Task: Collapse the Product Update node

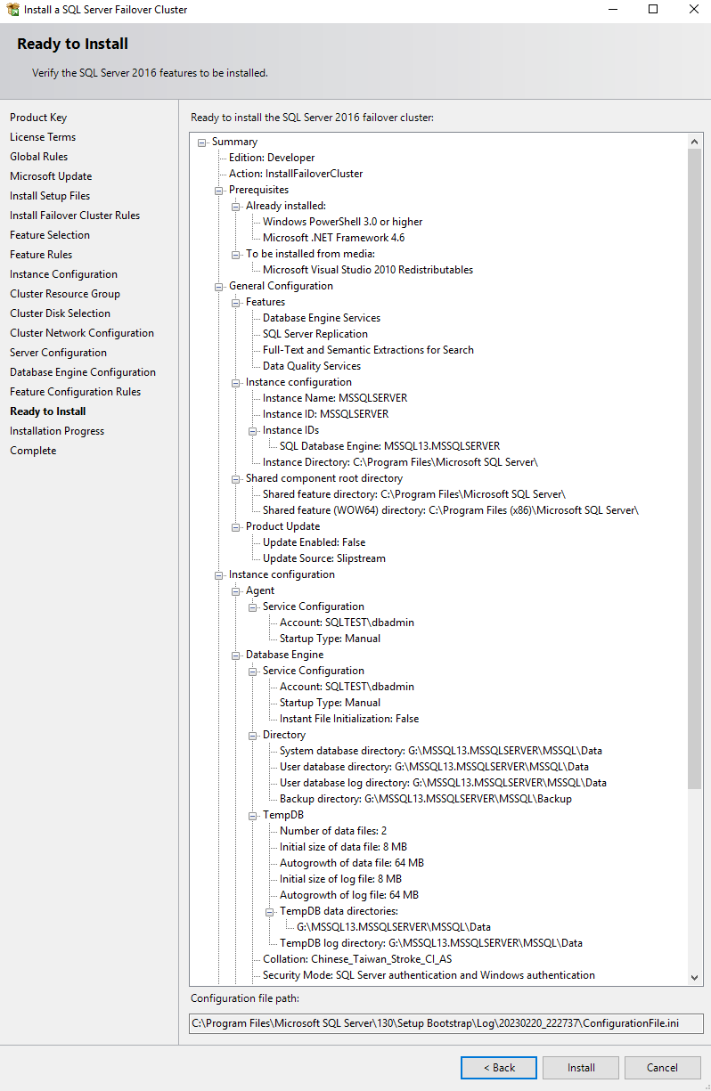Action: coord(236,526)
